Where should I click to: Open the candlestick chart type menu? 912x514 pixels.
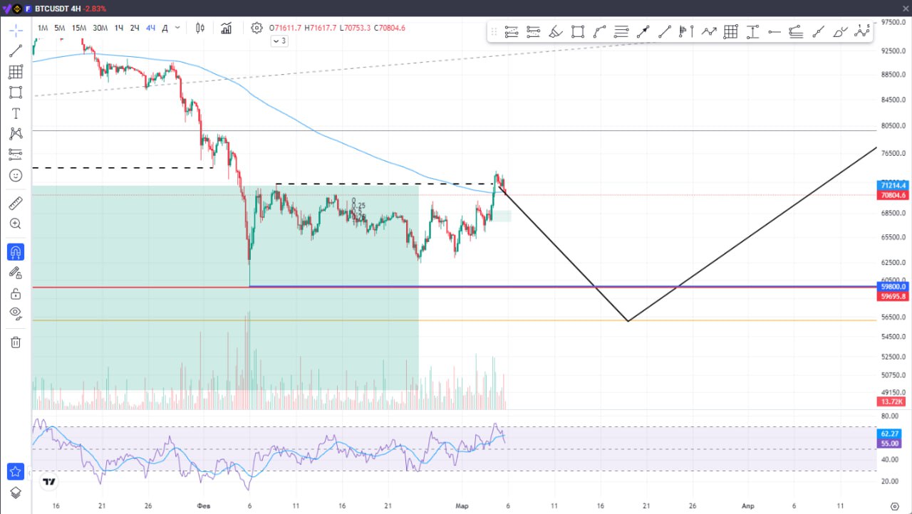pyautogui.click(x=200, y=28)
